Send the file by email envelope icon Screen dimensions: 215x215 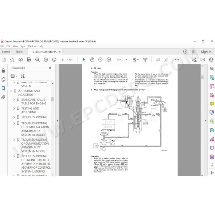pyautogui.click(x=203, y=60)
